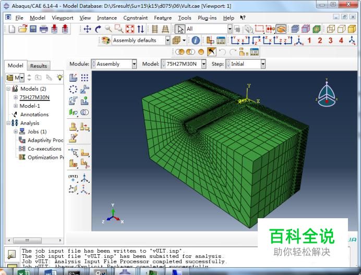
Task: Toggle perspective off ladder icon
Action: coord(155,29)
